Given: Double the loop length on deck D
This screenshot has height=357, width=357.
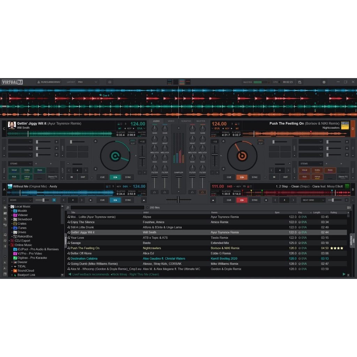Looking at the screenshot, I should (x=288, y=170).
